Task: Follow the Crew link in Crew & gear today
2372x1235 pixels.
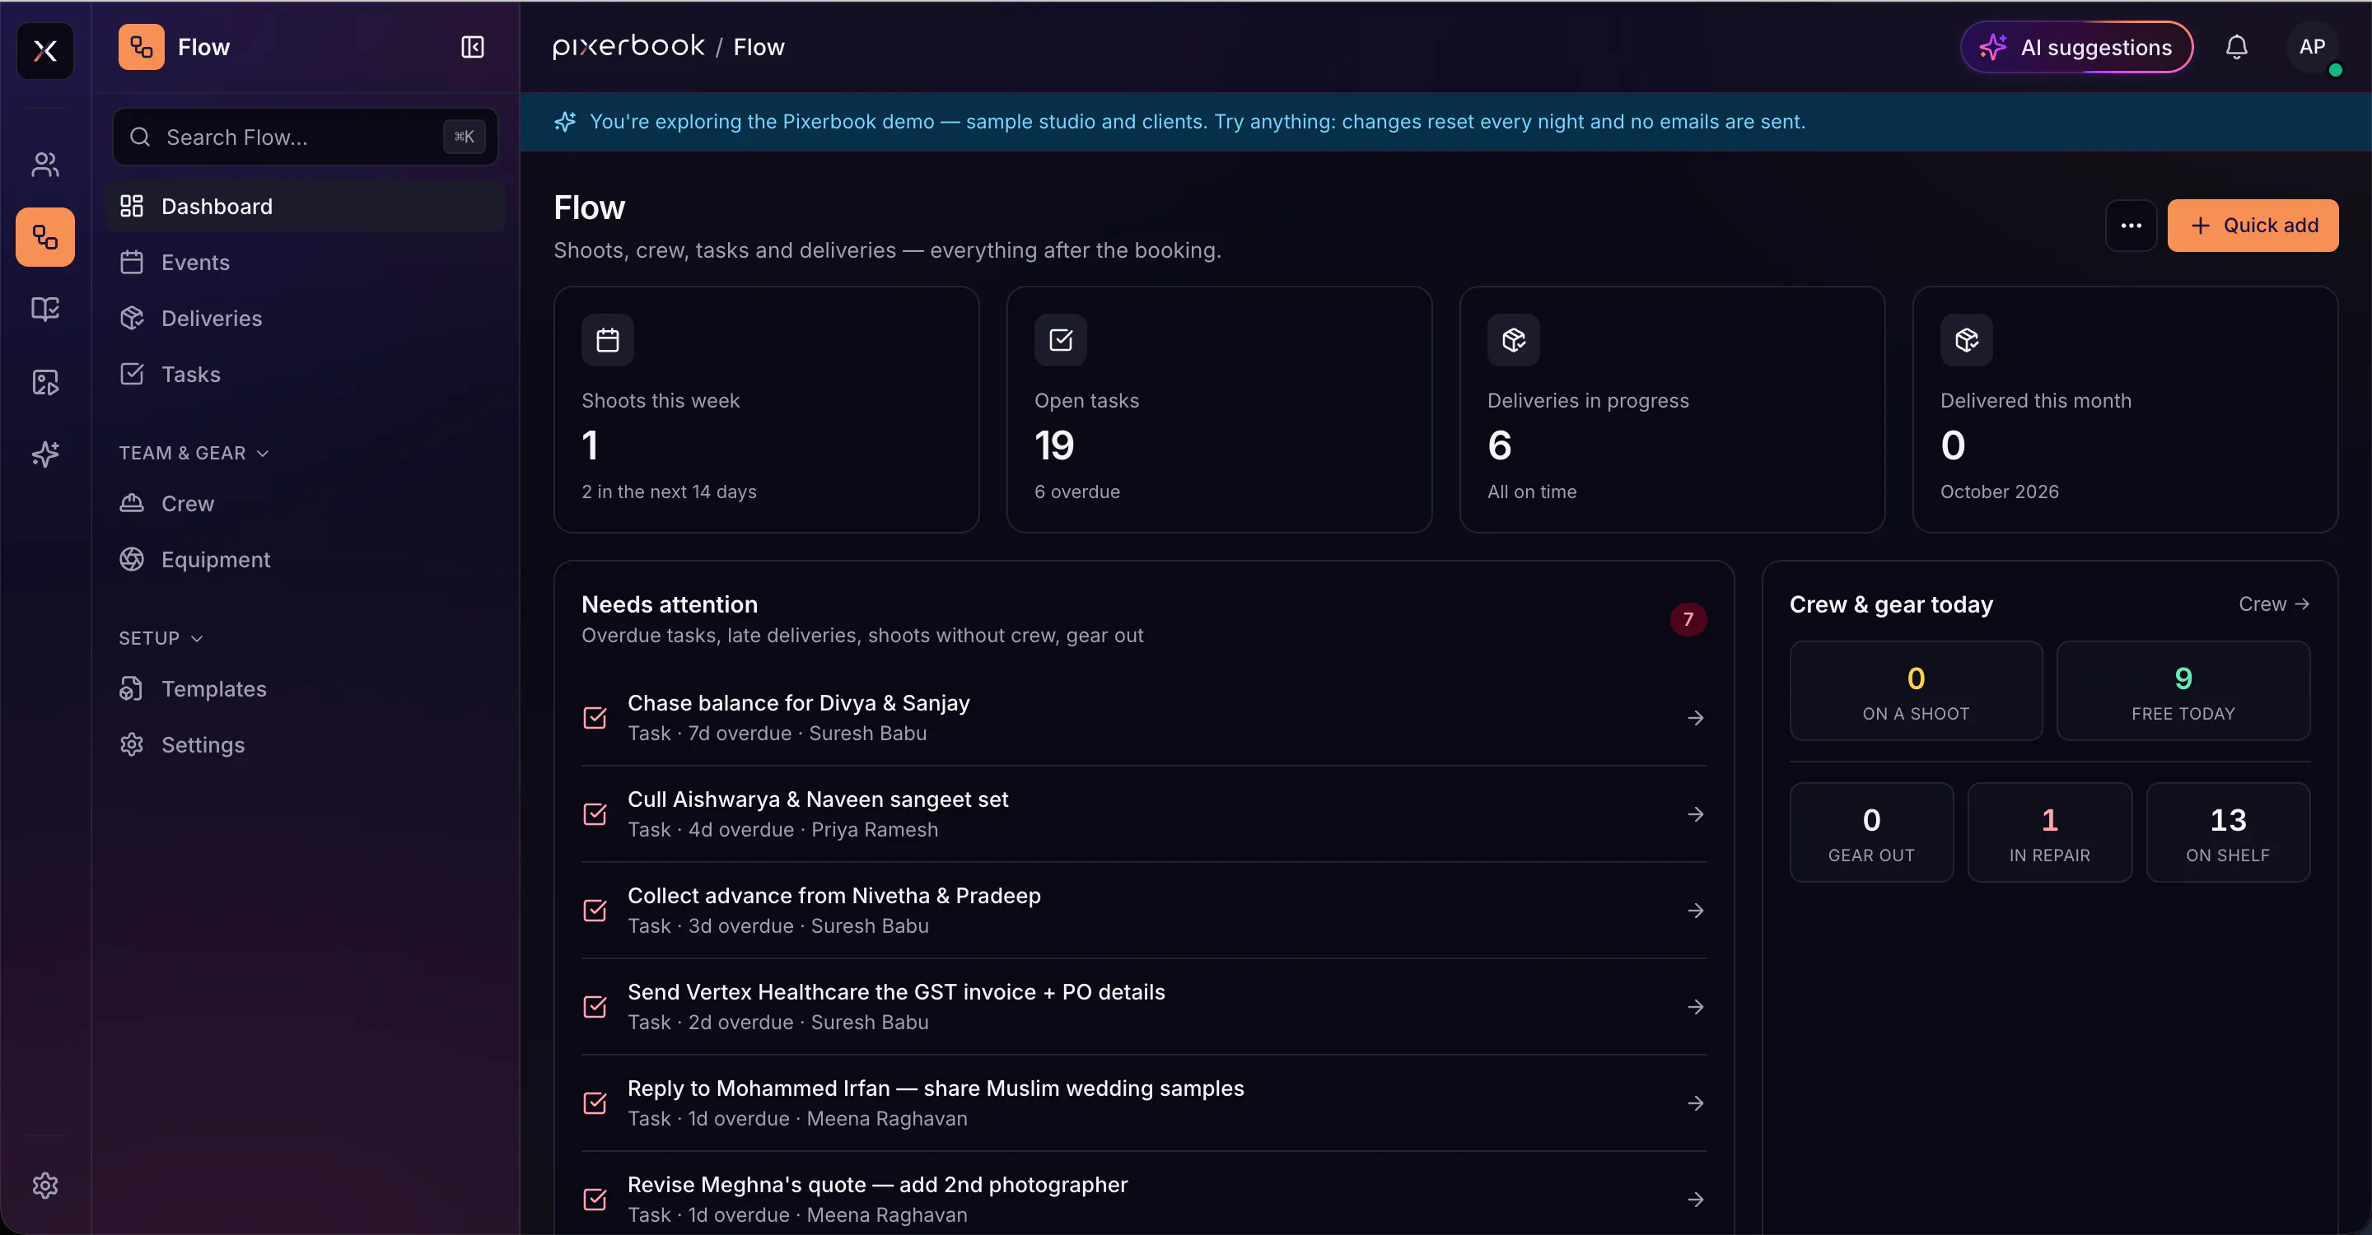Action: click(2273, 604)
